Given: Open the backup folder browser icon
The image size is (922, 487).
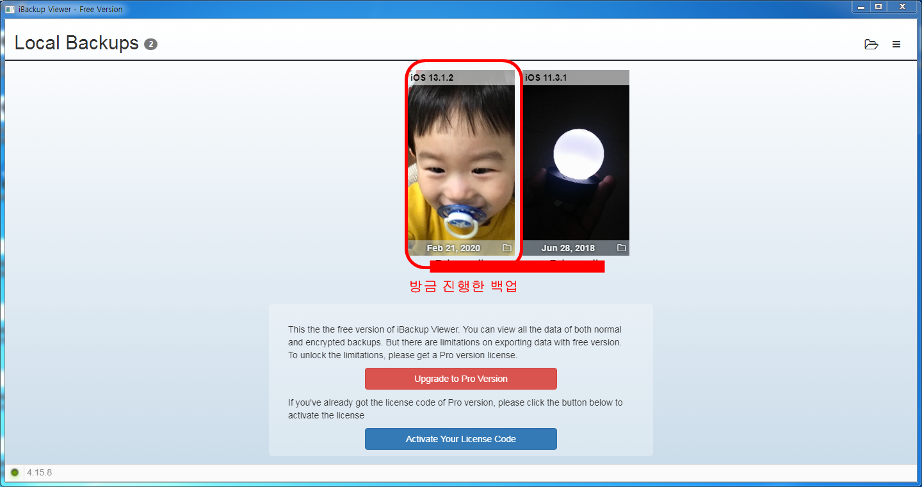Looking at the screenshot, I should (x=871, y=44).
